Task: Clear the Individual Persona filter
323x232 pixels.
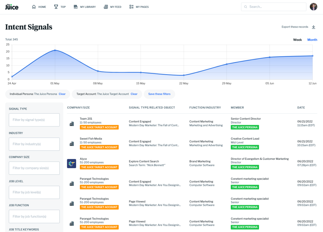Action: 62,94
